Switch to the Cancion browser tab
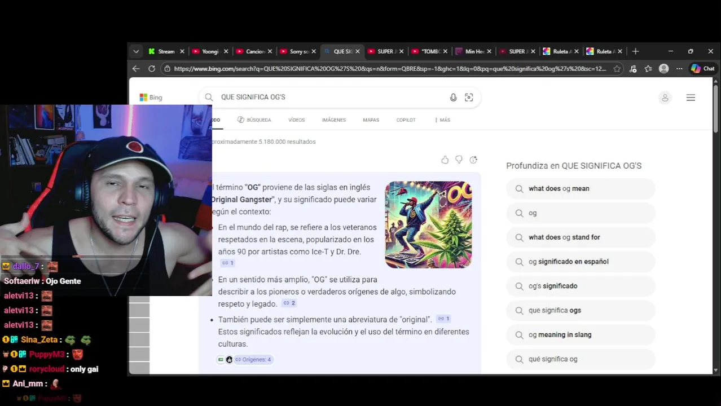721x406 pixels. (249, 51)
